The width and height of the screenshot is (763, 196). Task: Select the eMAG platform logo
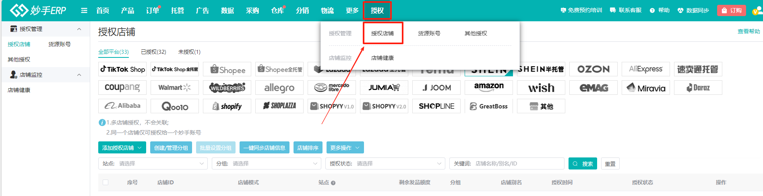593,88
